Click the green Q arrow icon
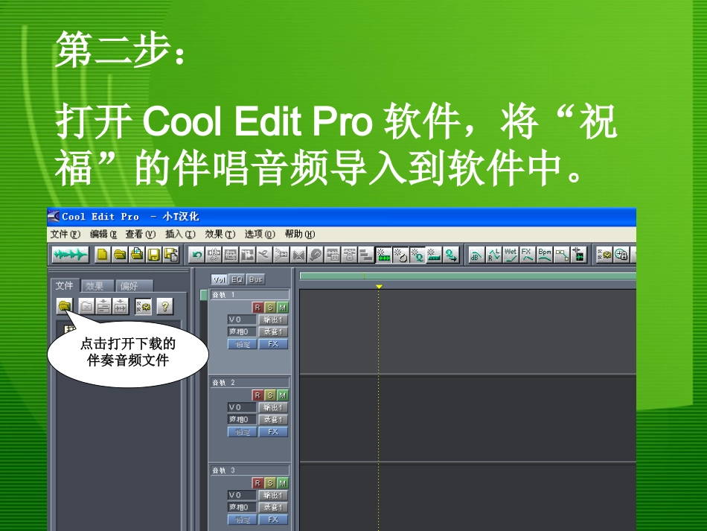The width and height of the screenshot is (707, 531). pos(451,255)
